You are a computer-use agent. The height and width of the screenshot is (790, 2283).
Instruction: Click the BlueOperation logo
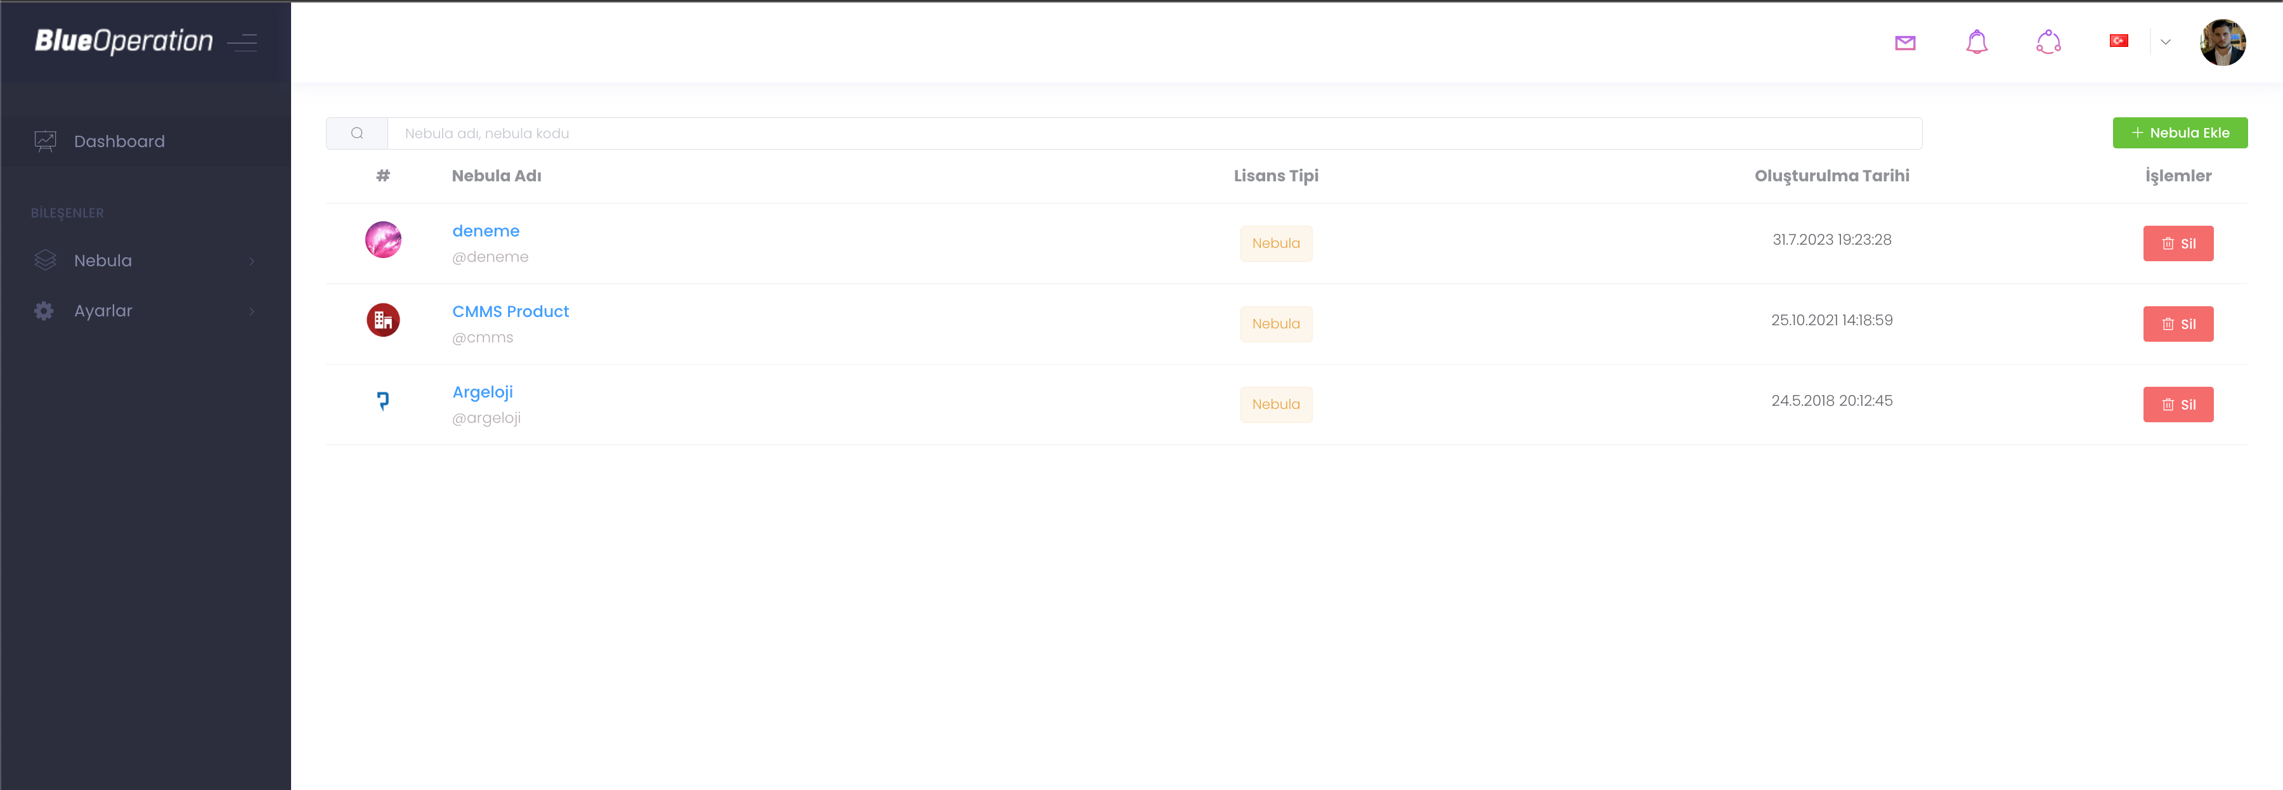point(124,42)
